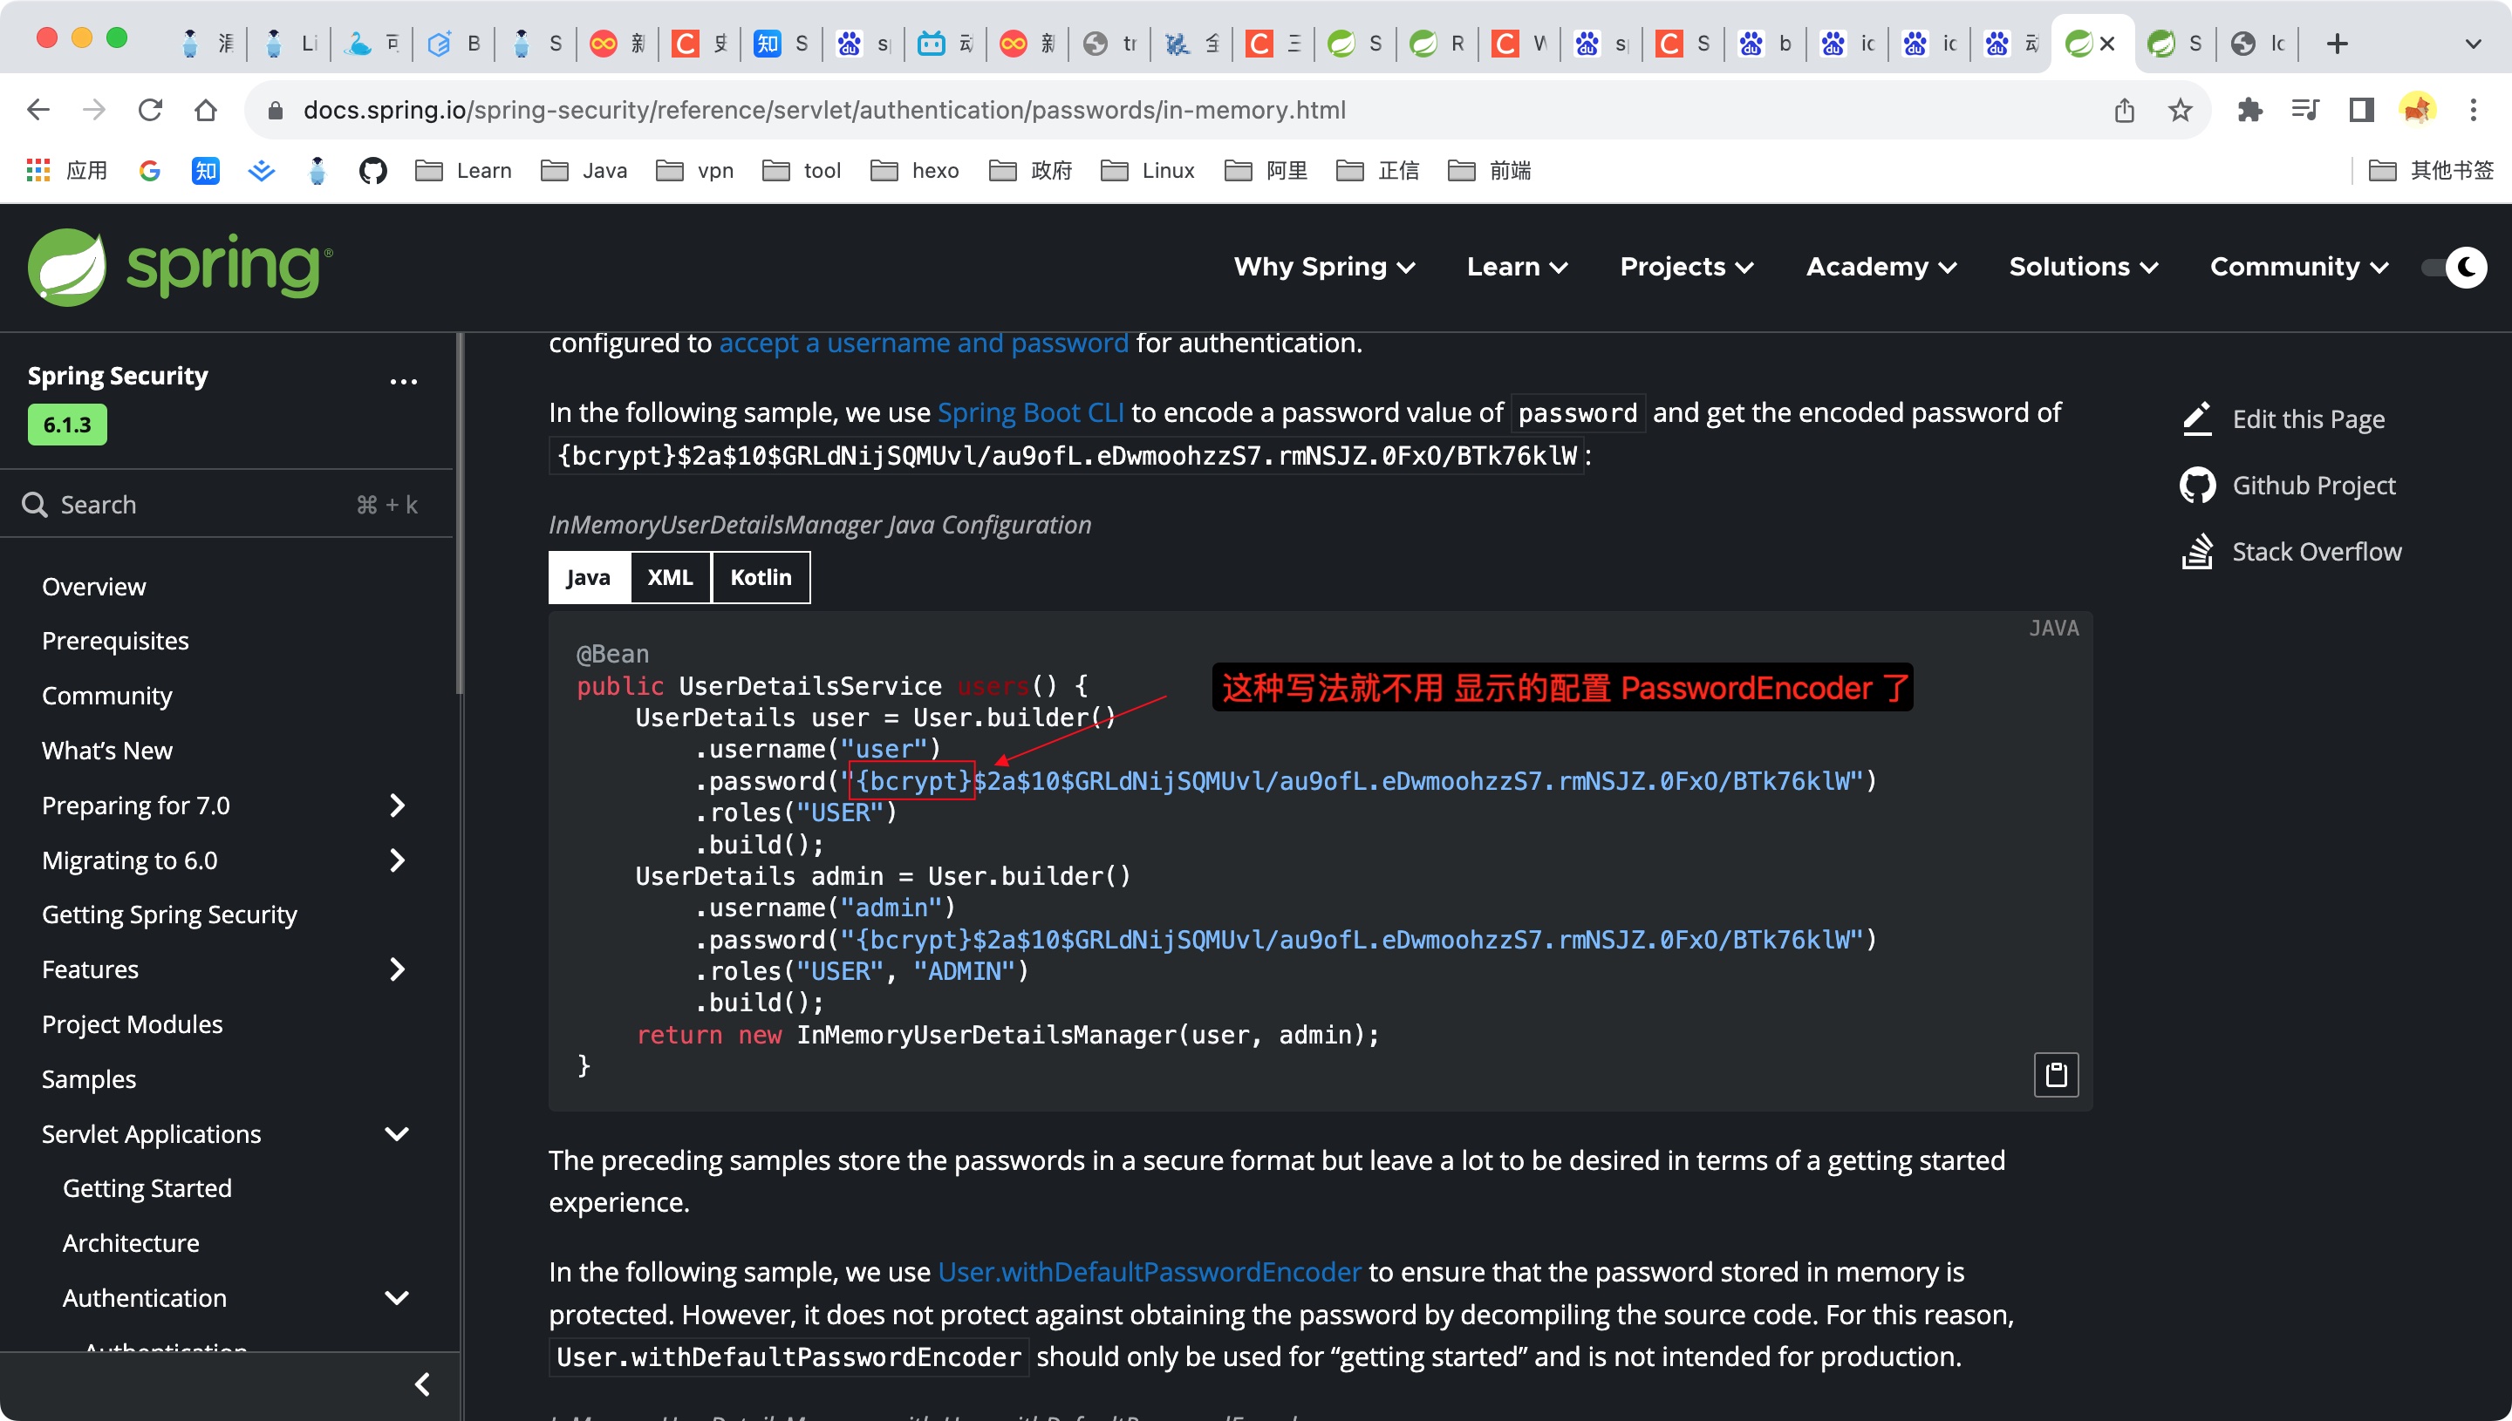The height and width of the screenshot is (1421, 2512).
Task: Bookmark this page with star icon
Action: (2180, 111)
